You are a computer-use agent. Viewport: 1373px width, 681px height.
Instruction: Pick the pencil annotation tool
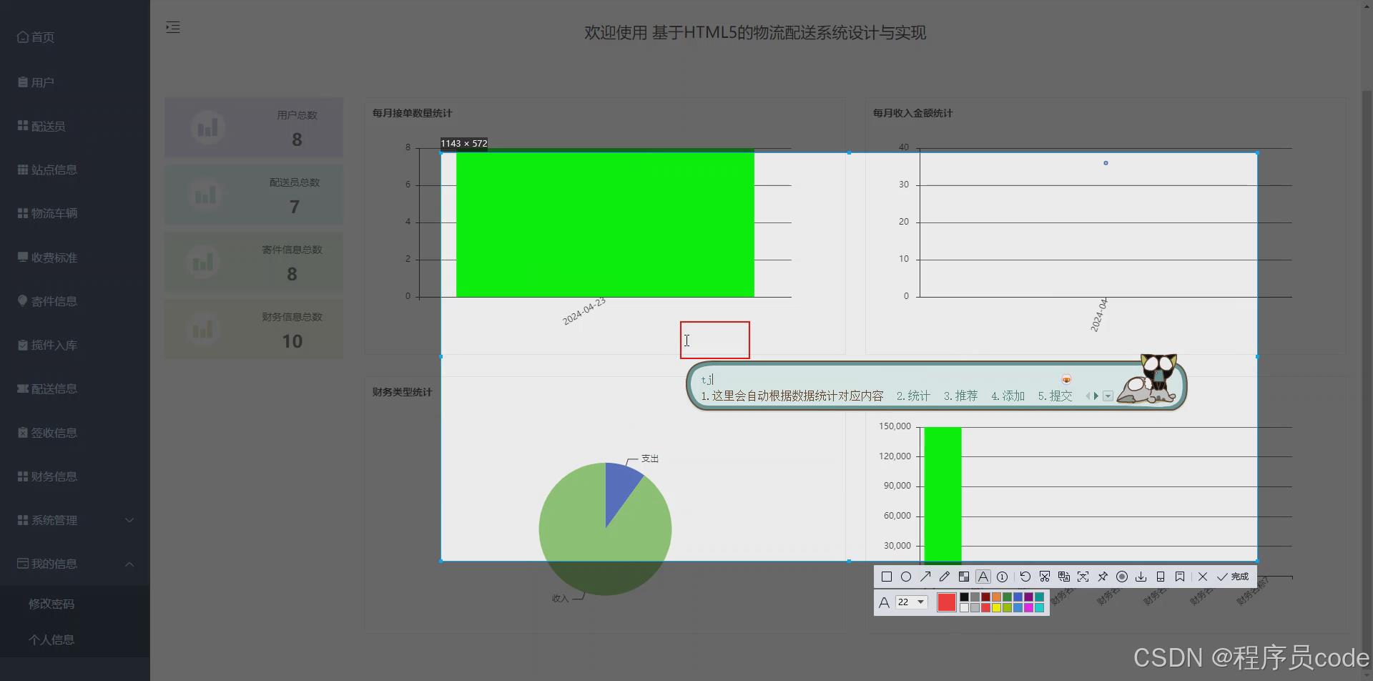[945, 577]
